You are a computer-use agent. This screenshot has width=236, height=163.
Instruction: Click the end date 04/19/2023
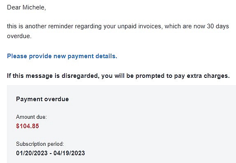[x=69, y=153]
